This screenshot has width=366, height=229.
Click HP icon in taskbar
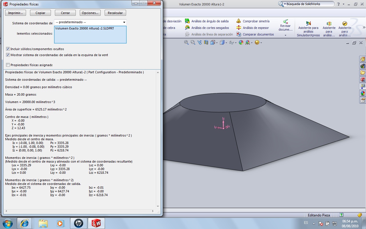[78, 223]
